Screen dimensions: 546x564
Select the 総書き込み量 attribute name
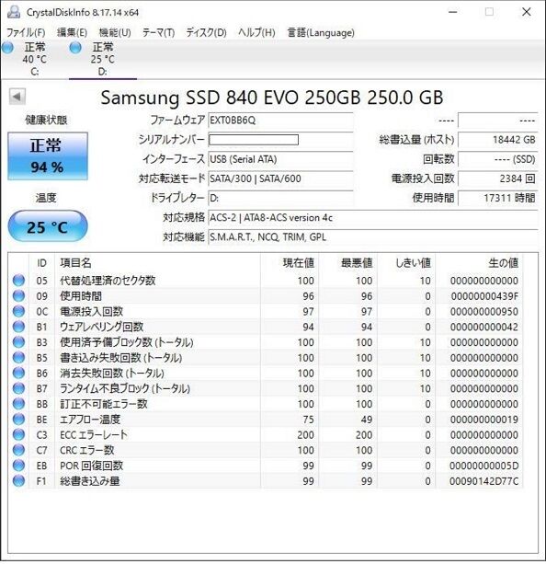[x=89, y=481]
